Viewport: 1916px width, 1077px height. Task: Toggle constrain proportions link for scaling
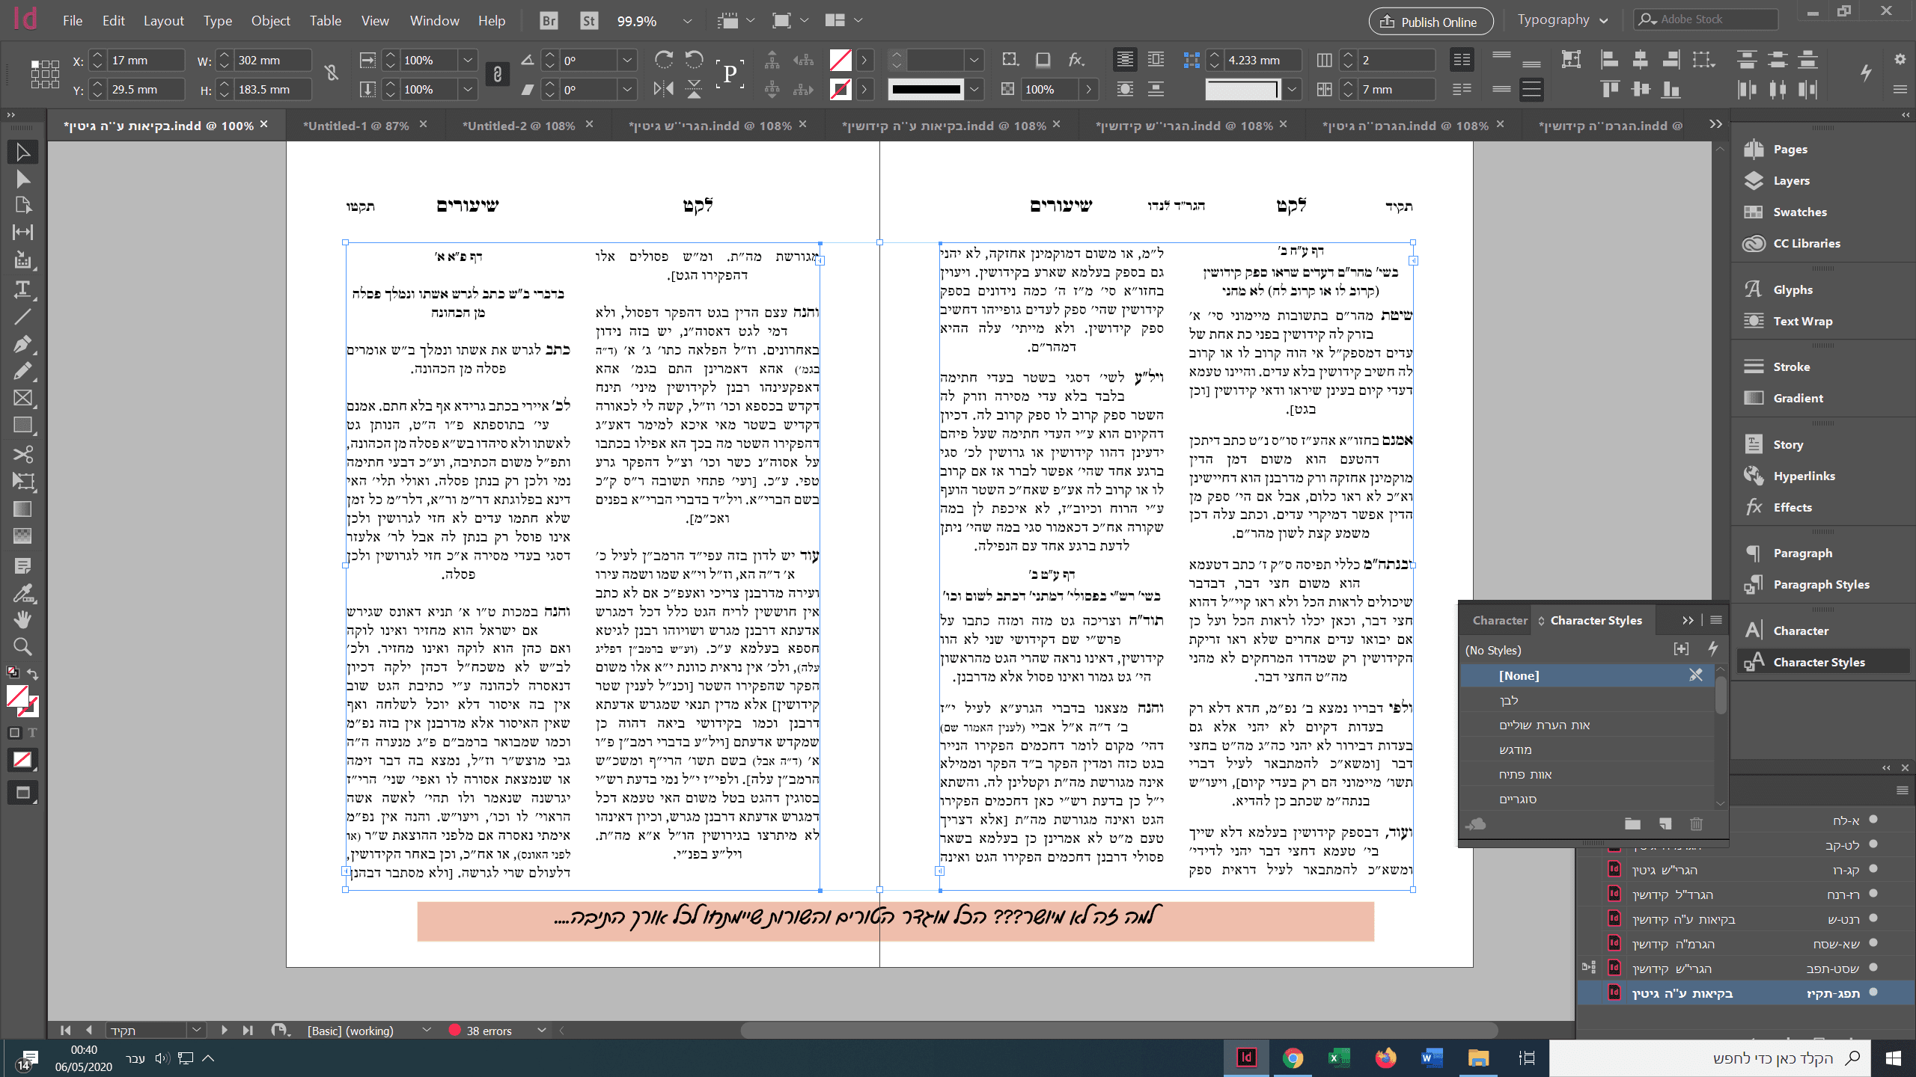pyautogui.click(x=497, y=74)
